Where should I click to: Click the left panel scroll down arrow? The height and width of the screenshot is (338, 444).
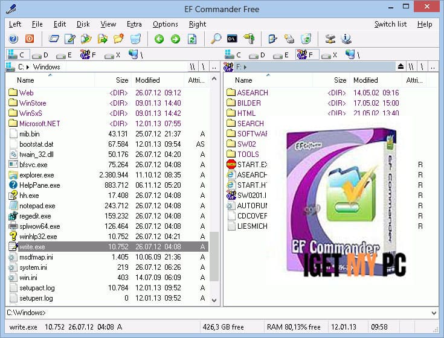click(x=214, y=300)
